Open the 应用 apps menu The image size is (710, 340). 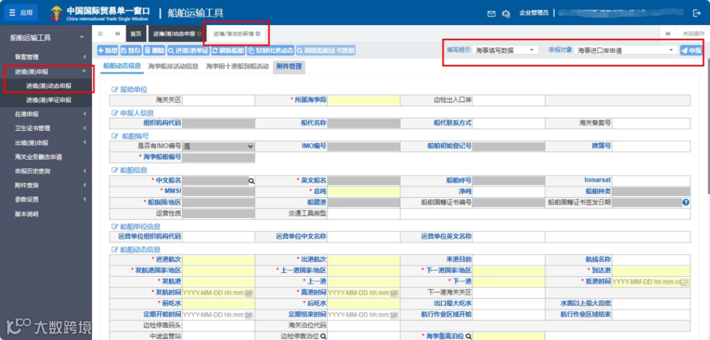click(21, 12)
